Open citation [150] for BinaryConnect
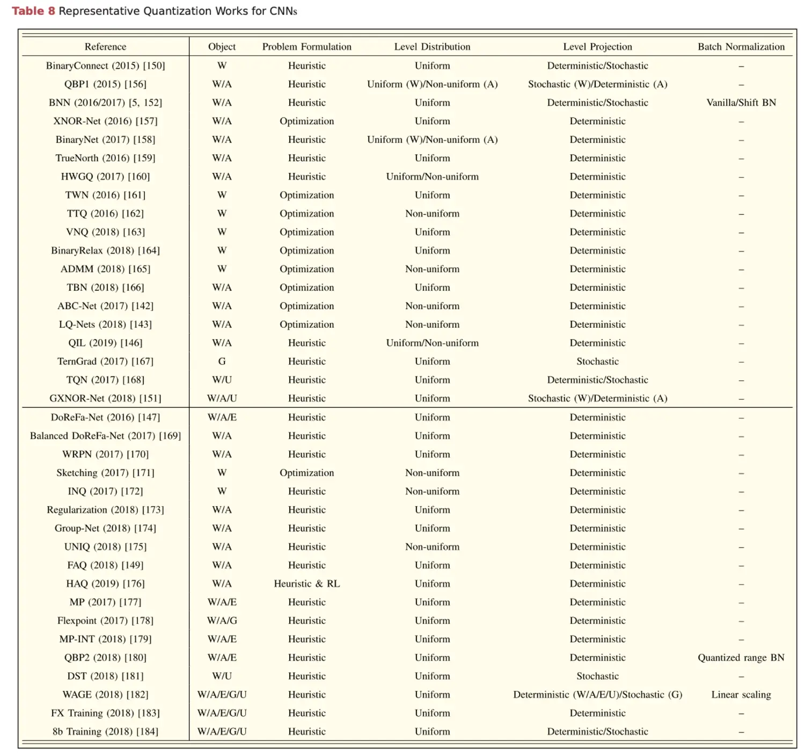Screen dimensions: 805x754 155,65
